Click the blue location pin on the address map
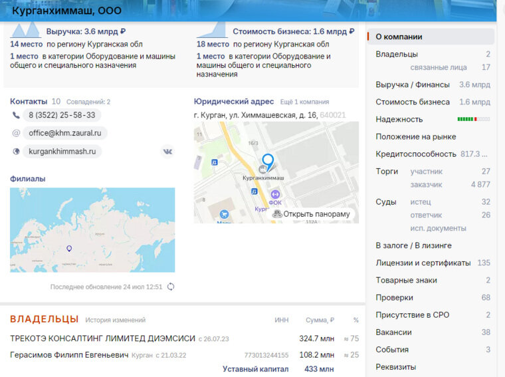This screenshot has width=505, height=377. 268,162
